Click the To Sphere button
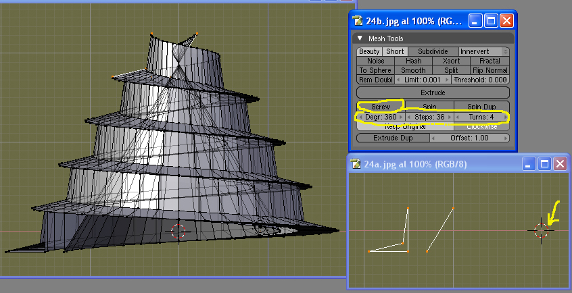Image resolution: width=572 pixels, height=293 pixels. (x=375, y=70)
